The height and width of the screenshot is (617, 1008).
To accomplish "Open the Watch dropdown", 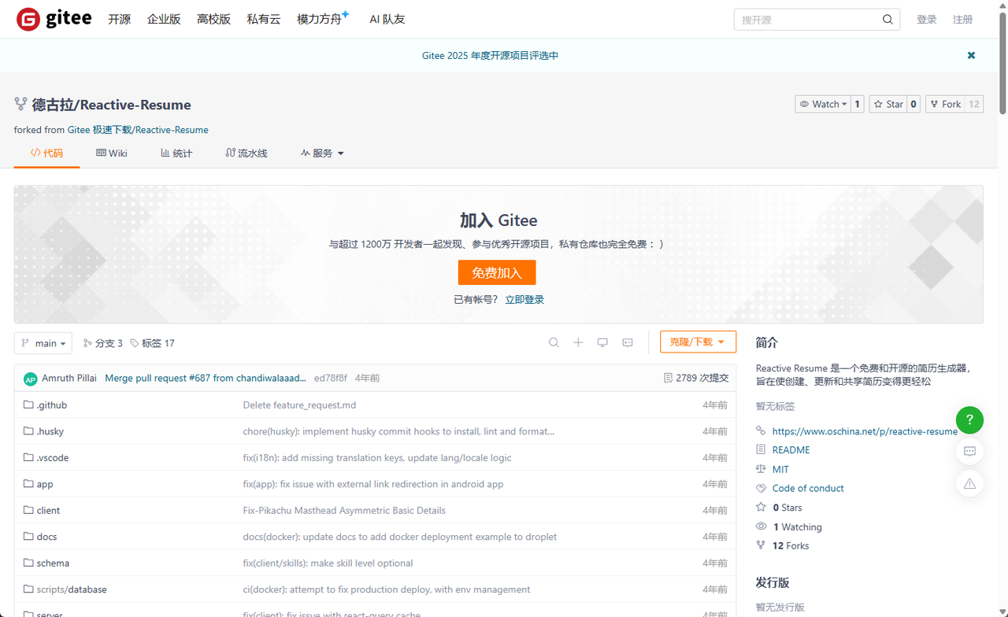I will coord(823,104).
